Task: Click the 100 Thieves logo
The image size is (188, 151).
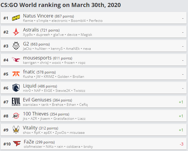Action: pos(16,116)
